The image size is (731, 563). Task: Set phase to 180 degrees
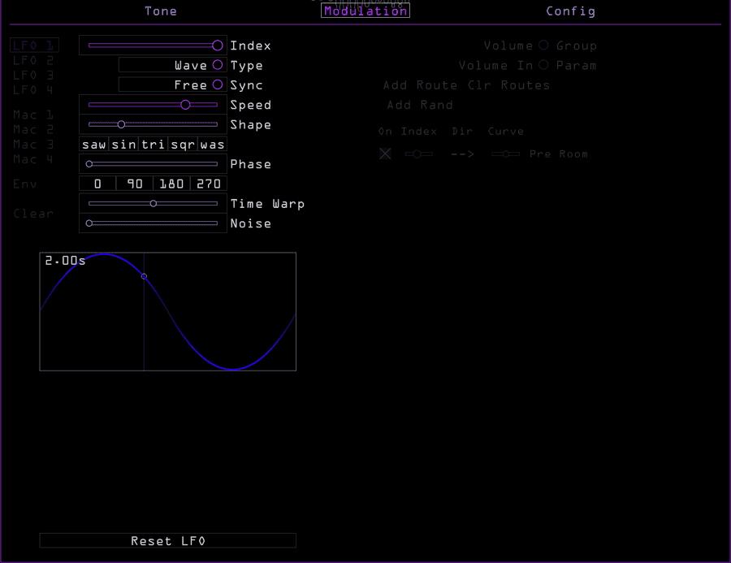click(171, 184)
